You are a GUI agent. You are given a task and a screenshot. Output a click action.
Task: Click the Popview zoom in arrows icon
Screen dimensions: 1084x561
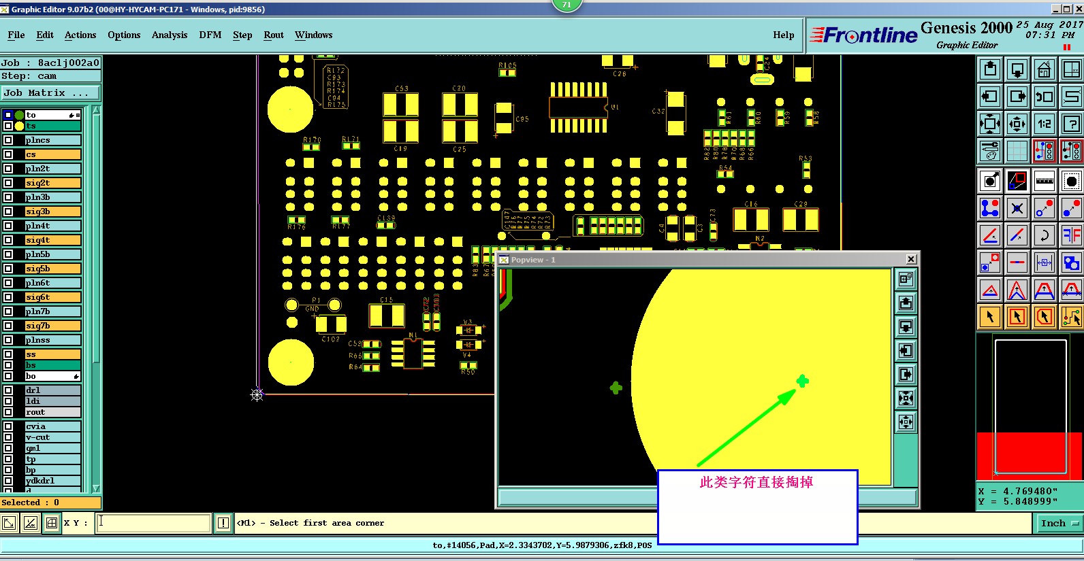tap(906, 398)
